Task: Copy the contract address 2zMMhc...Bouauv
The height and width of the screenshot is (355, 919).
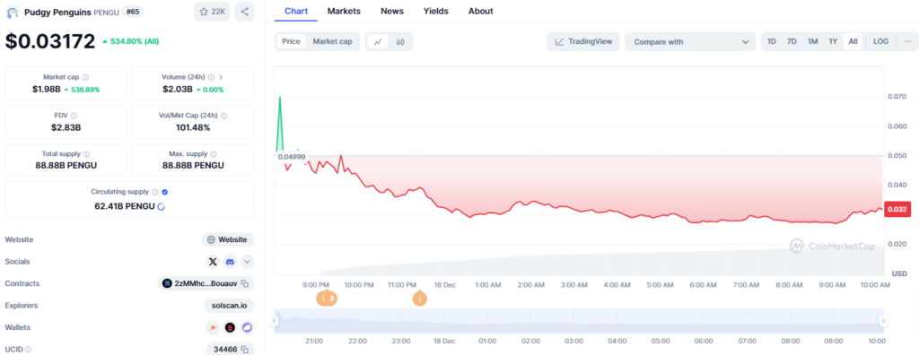Action: pyautogui.click(x=245, y=283)
